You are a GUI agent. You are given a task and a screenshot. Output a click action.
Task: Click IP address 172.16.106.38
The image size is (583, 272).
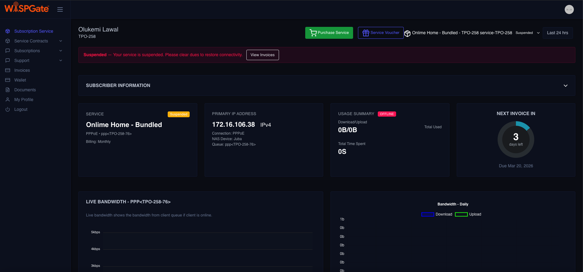tap(233, 125)
